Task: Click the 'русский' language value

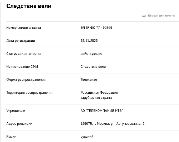Action: click(87, 137)
